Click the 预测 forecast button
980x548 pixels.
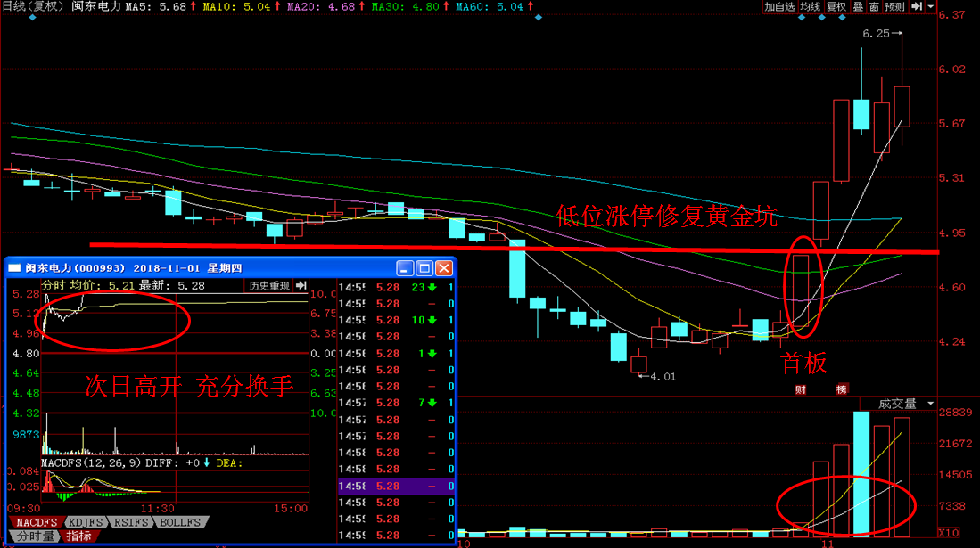point(894,7)
